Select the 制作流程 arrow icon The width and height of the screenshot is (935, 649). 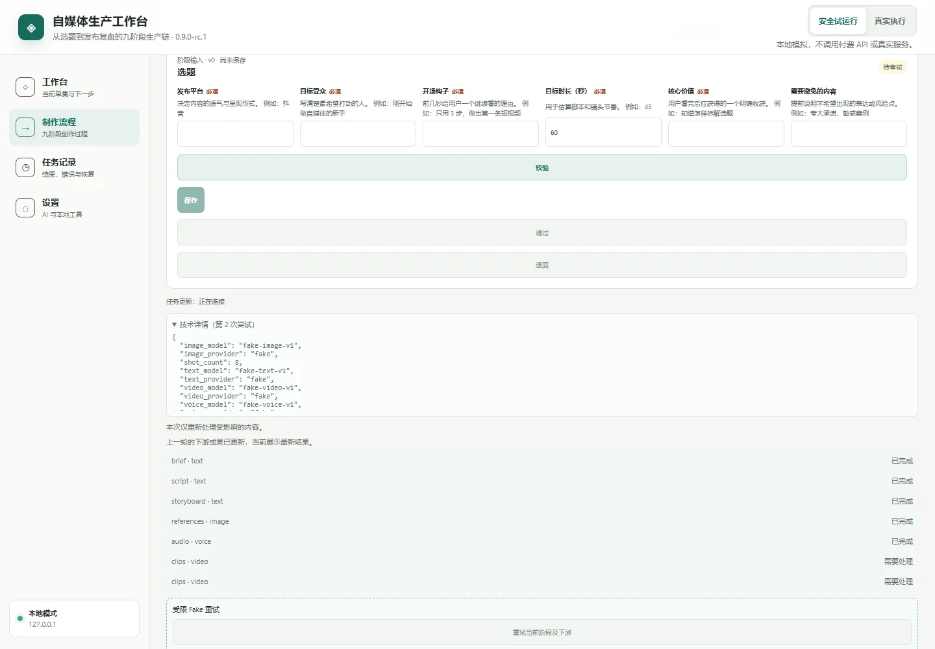[25, 127]
